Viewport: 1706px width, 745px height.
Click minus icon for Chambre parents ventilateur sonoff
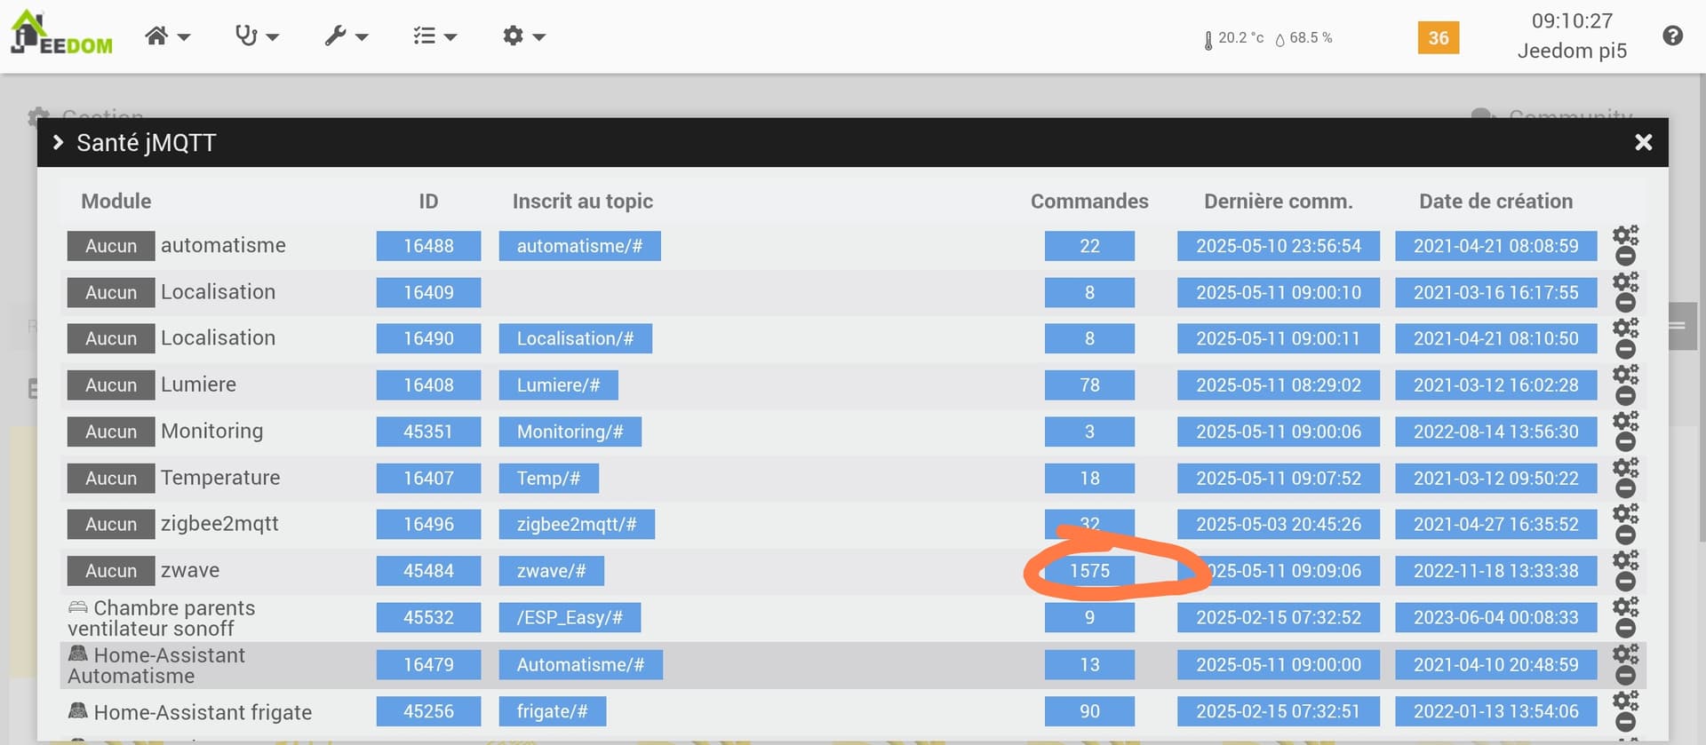tap(1625, 628)
